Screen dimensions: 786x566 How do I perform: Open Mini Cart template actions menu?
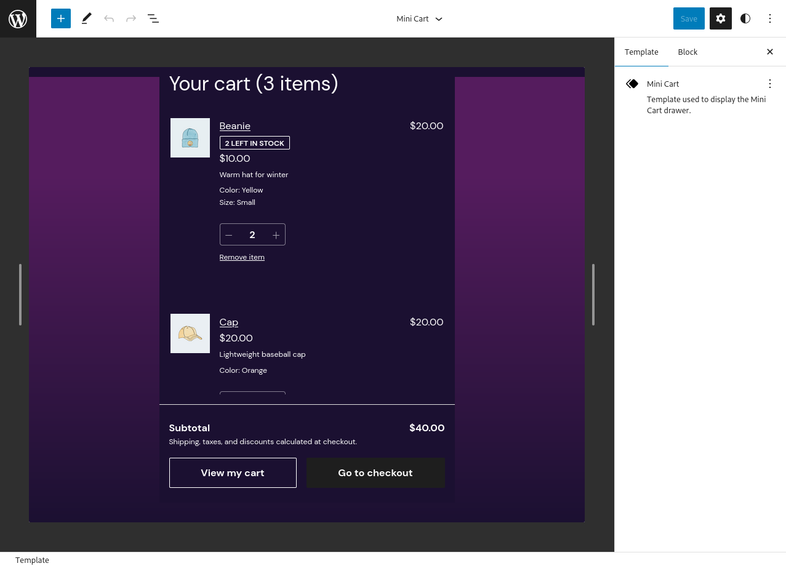770,84
